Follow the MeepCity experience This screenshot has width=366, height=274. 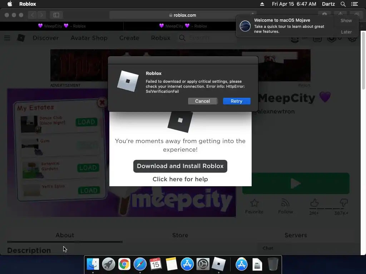click(285, 207)
